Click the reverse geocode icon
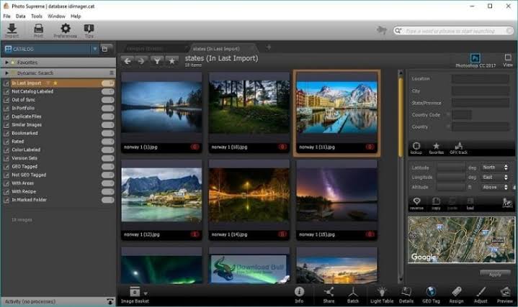The height and width of the screenshot is (307, 518). pyautogui.click(x=416, y=203)
